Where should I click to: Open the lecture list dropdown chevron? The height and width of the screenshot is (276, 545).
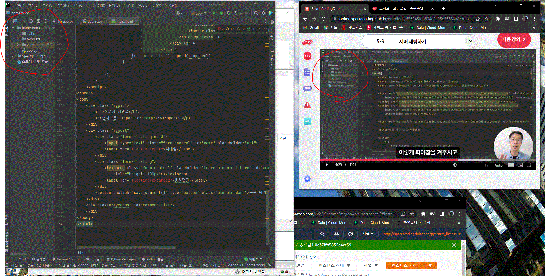pos(471,41)
